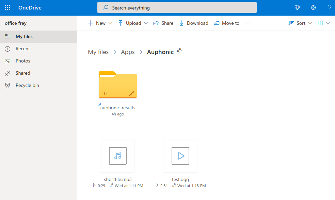Click the shortfile.mp3 file name

coord(118,179)
